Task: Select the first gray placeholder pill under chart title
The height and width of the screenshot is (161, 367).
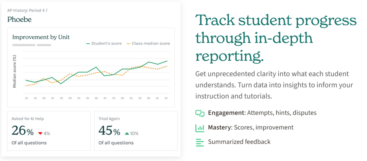Action: [x=24, y=45]
